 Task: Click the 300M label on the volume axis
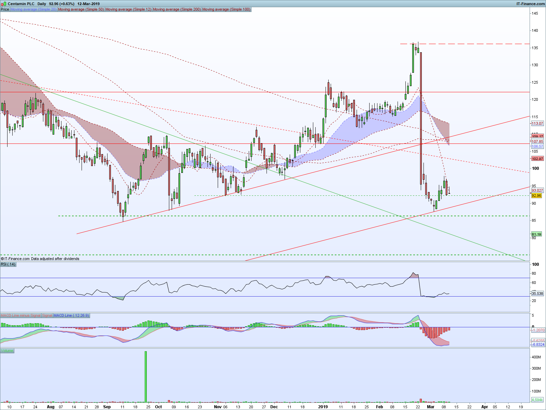point(537,368)
